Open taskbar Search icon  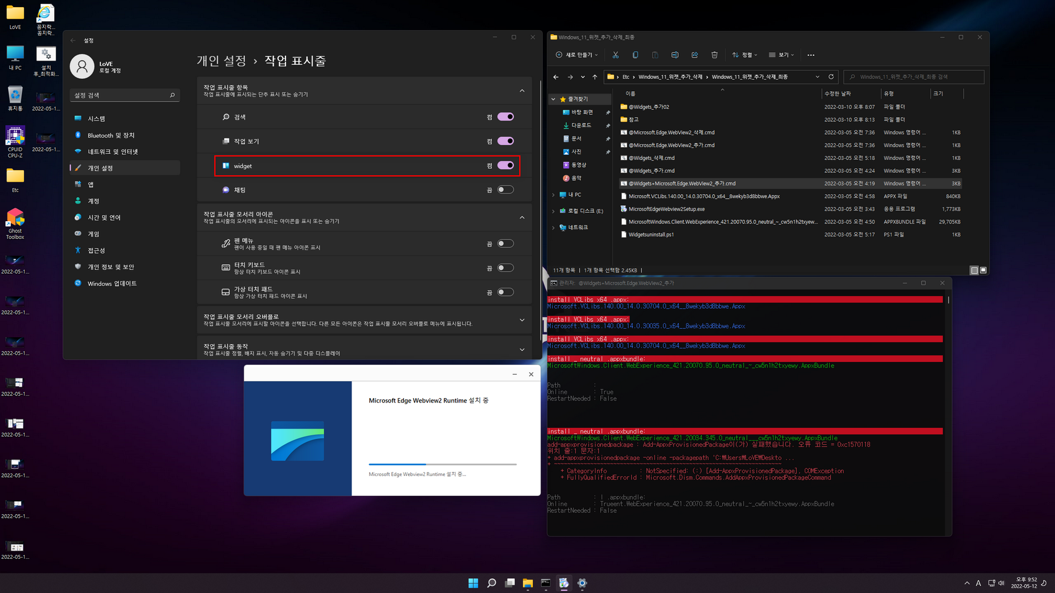point(492,583)
